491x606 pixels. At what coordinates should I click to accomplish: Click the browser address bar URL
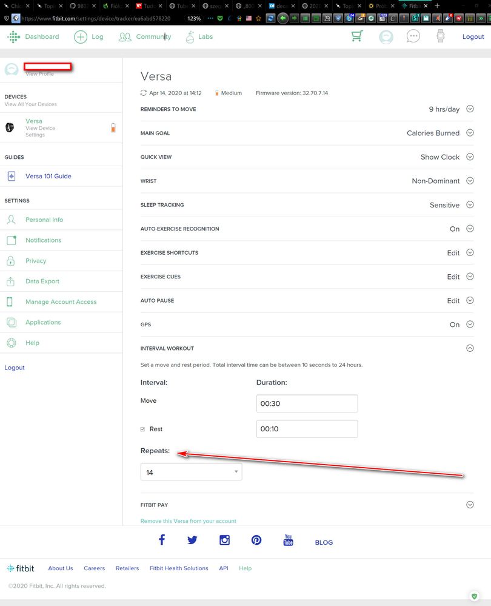(x=96, y=19)
